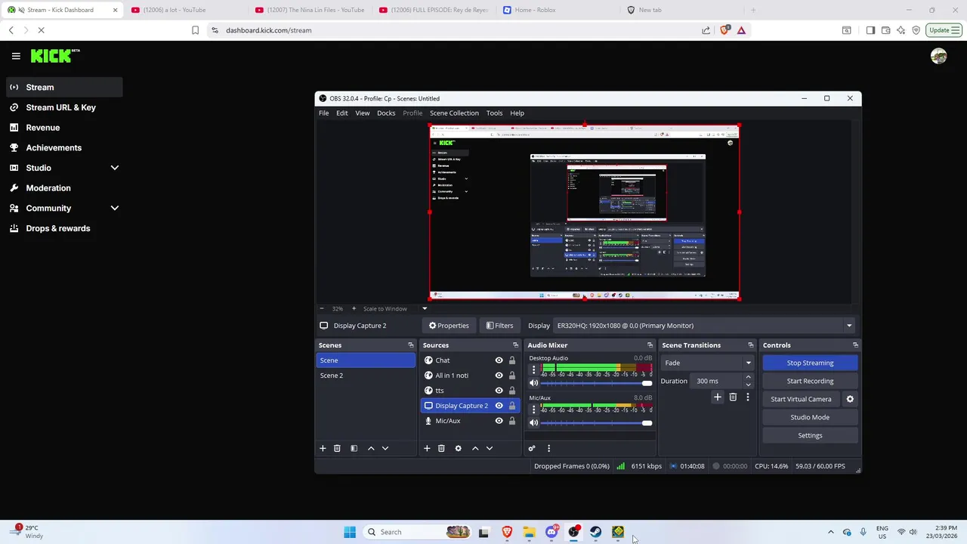Open preview scale dropdown next to Scale to Window
The image size is (967, 544).
pyautogui.click(x=424, y=308)
